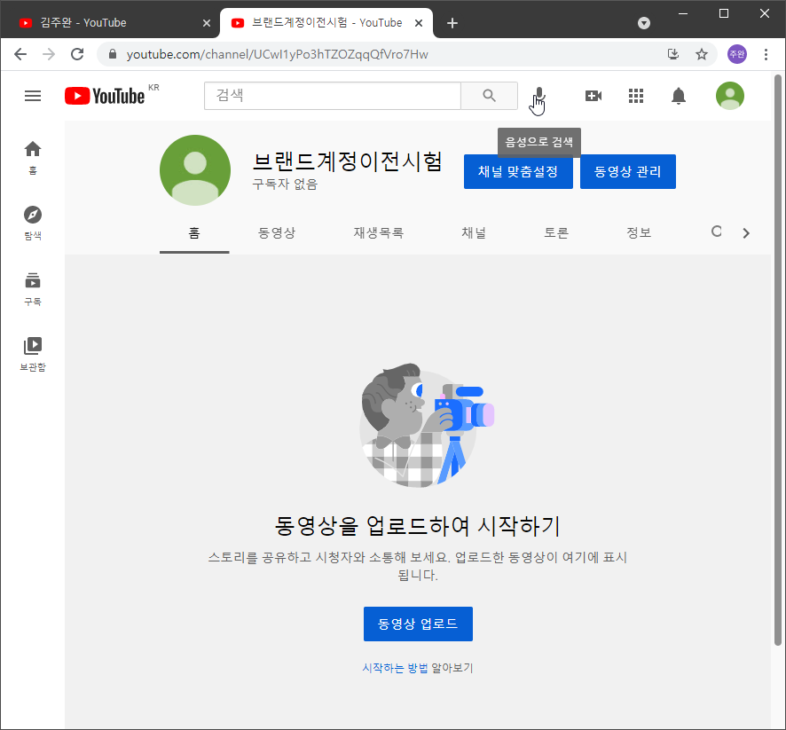786x730 pixels.
Task: Reload the page
Action: coord(77,54)
